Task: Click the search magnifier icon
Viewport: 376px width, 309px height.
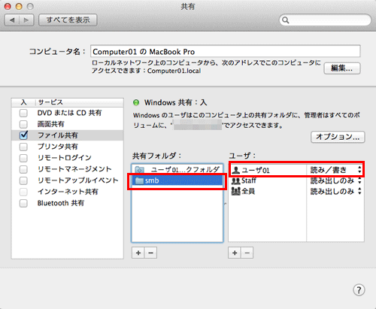Action: [x=286, y=20]
